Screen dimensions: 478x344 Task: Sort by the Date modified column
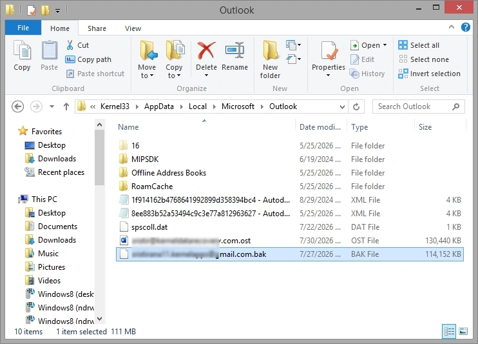[320, 126]
